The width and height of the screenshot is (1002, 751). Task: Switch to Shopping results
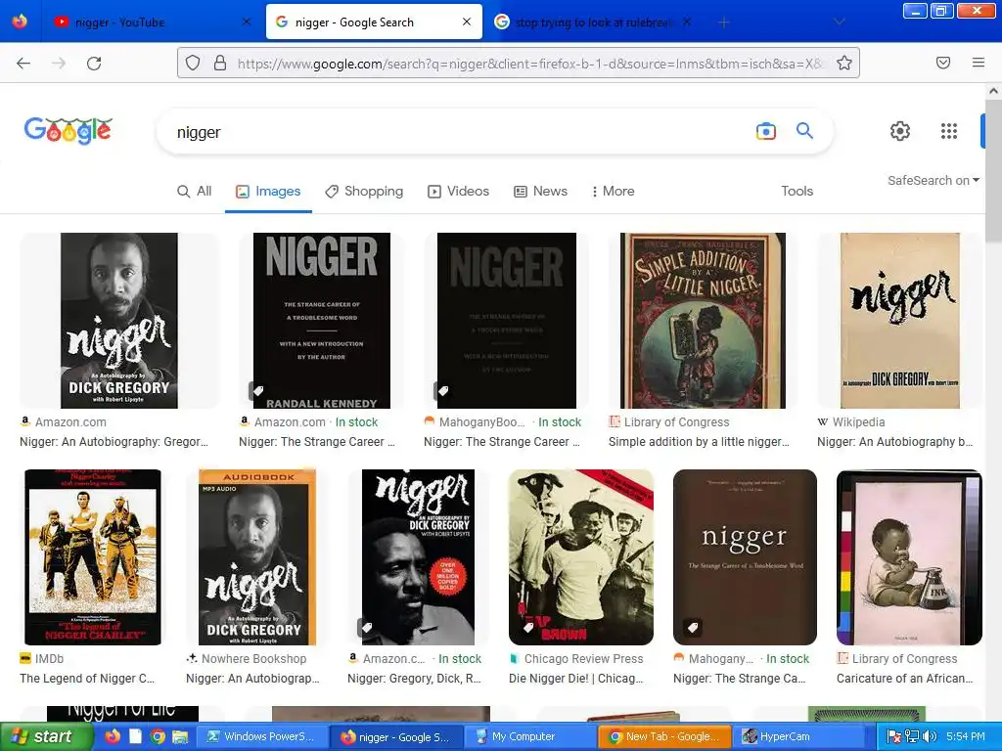tap(364, 191)
